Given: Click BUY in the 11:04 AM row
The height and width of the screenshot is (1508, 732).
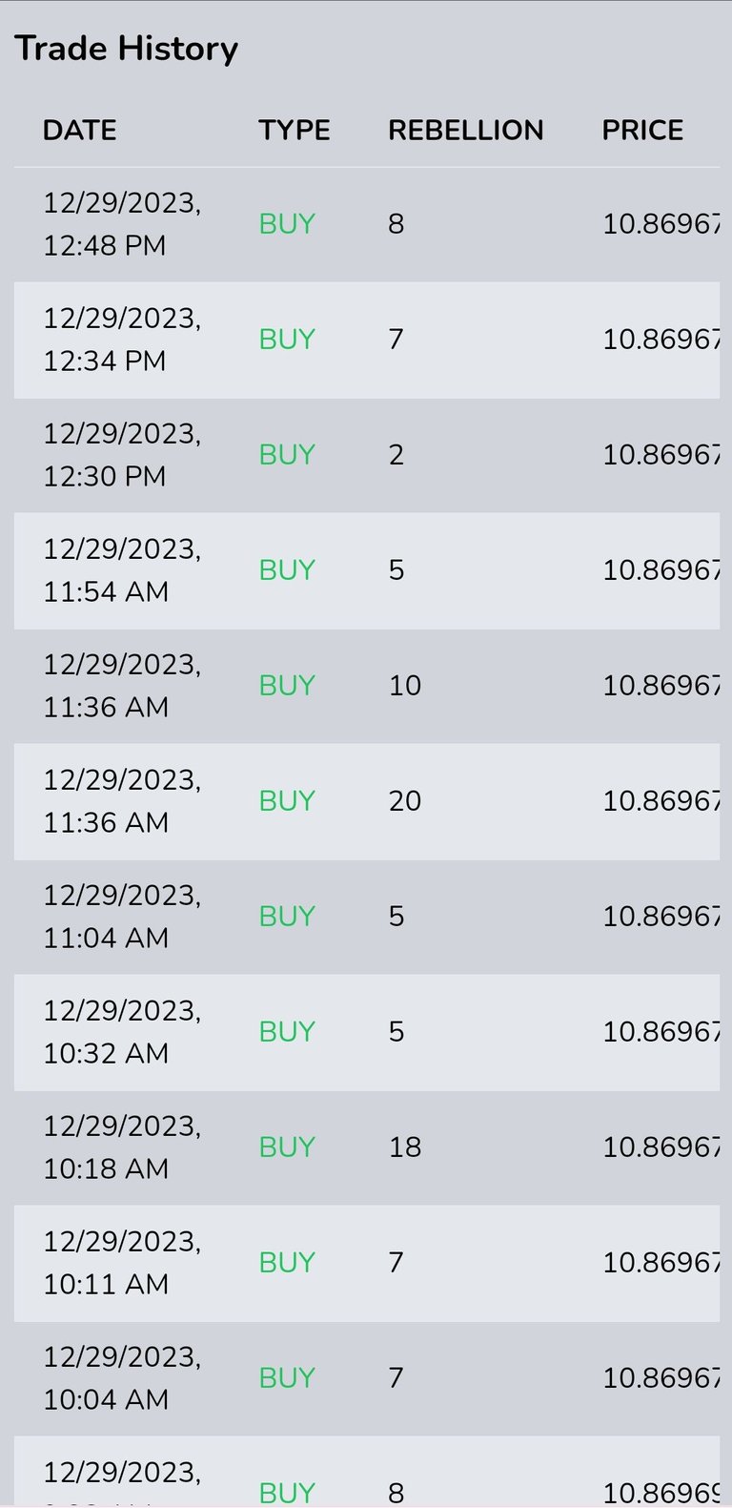Looking at the screenshot, I should pos(287,916).
